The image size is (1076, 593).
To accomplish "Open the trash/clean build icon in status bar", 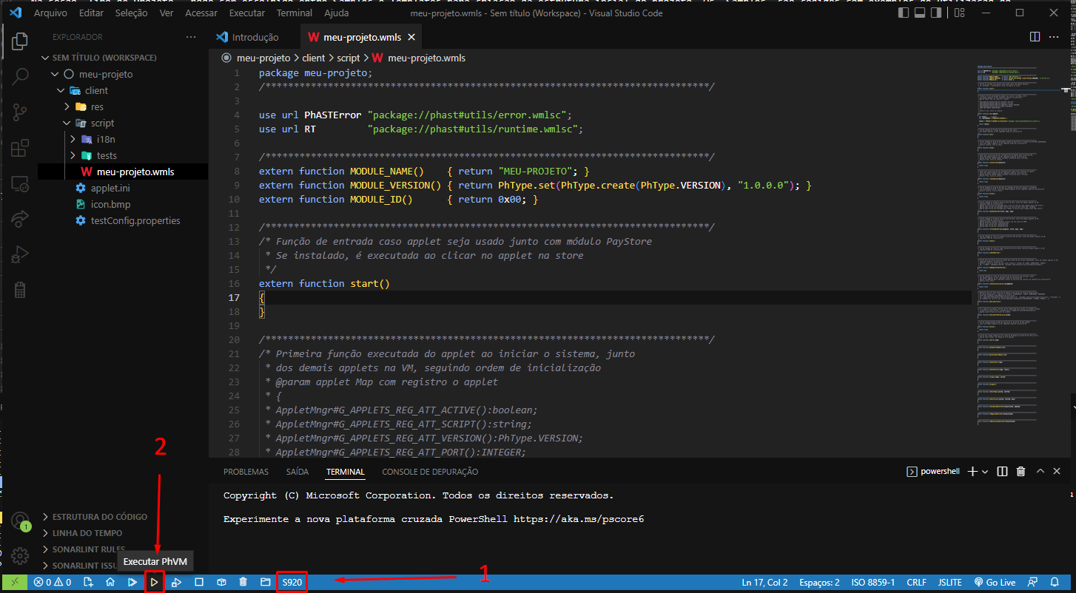I will (x=243, y=582).
